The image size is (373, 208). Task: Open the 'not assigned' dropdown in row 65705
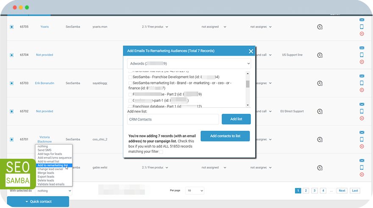pos(214,27)
